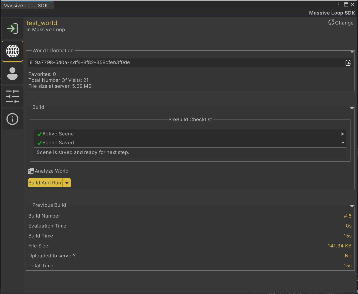Collapse the Previous Build section
358x294 pixels.
pos(352,206)
